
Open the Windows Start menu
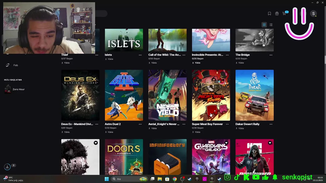pyautogui.click(x=106, y=179)
